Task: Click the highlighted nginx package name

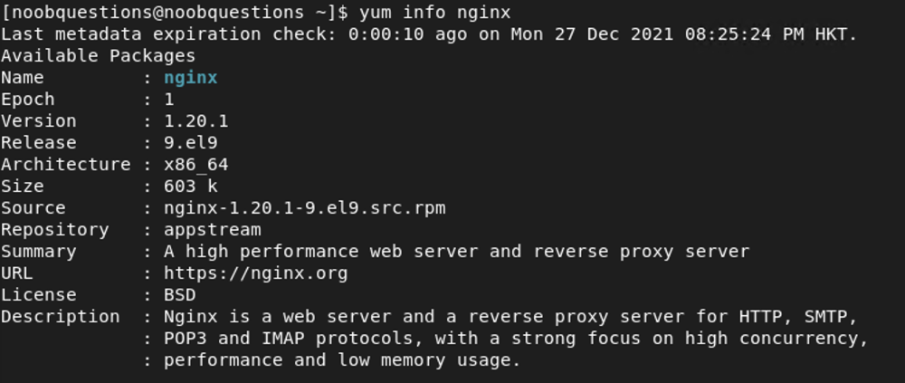Action: click(x=190, y=78)
